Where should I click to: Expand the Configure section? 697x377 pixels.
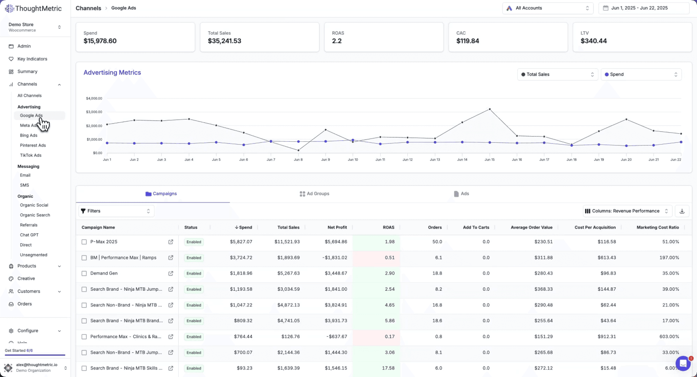click(59, 331)
